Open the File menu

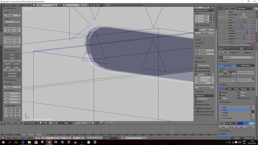(x=8, y=5)
